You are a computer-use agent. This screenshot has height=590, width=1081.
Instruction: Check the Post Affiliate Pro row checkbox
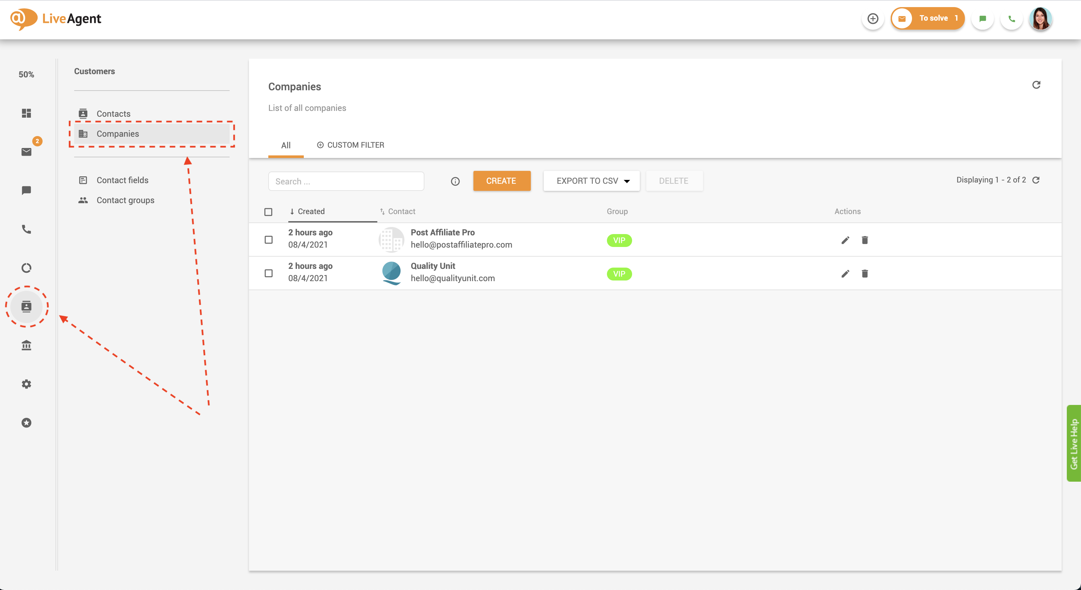pyautogui.click(x=269, y=240)
